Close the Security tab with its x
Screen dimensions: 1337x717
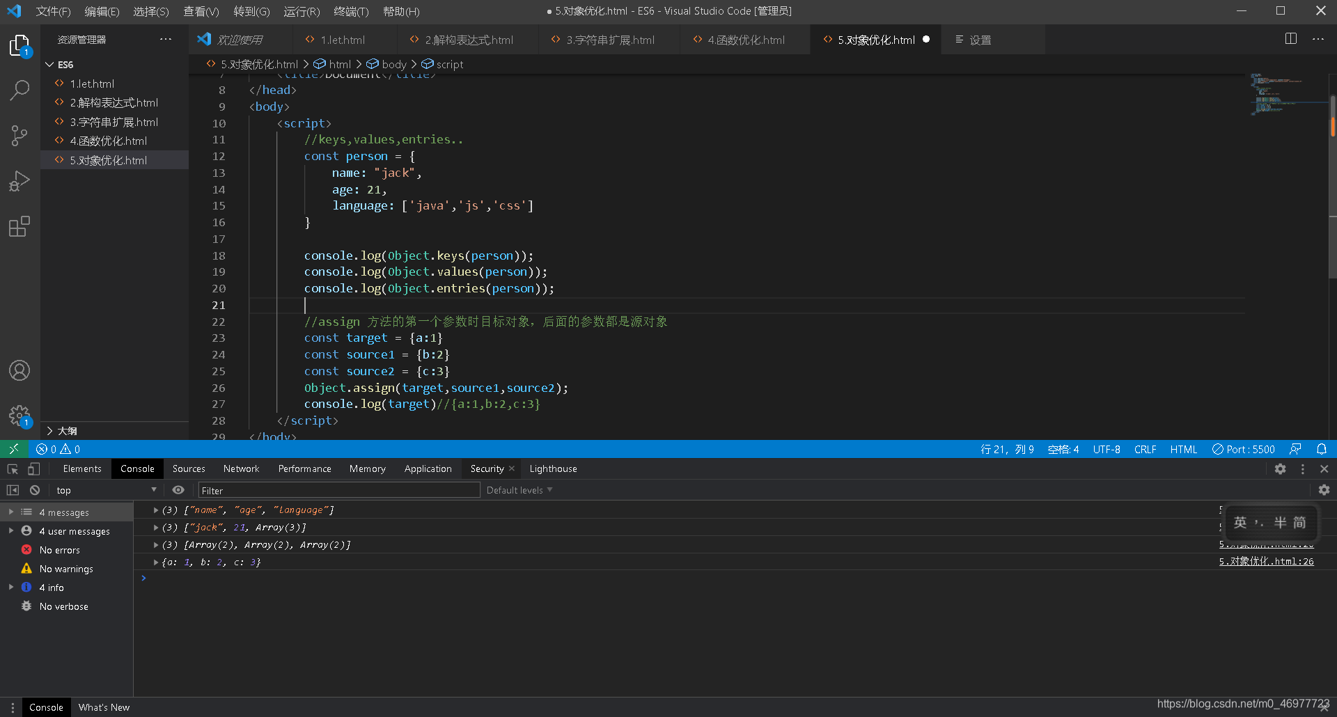click(512, 468)
